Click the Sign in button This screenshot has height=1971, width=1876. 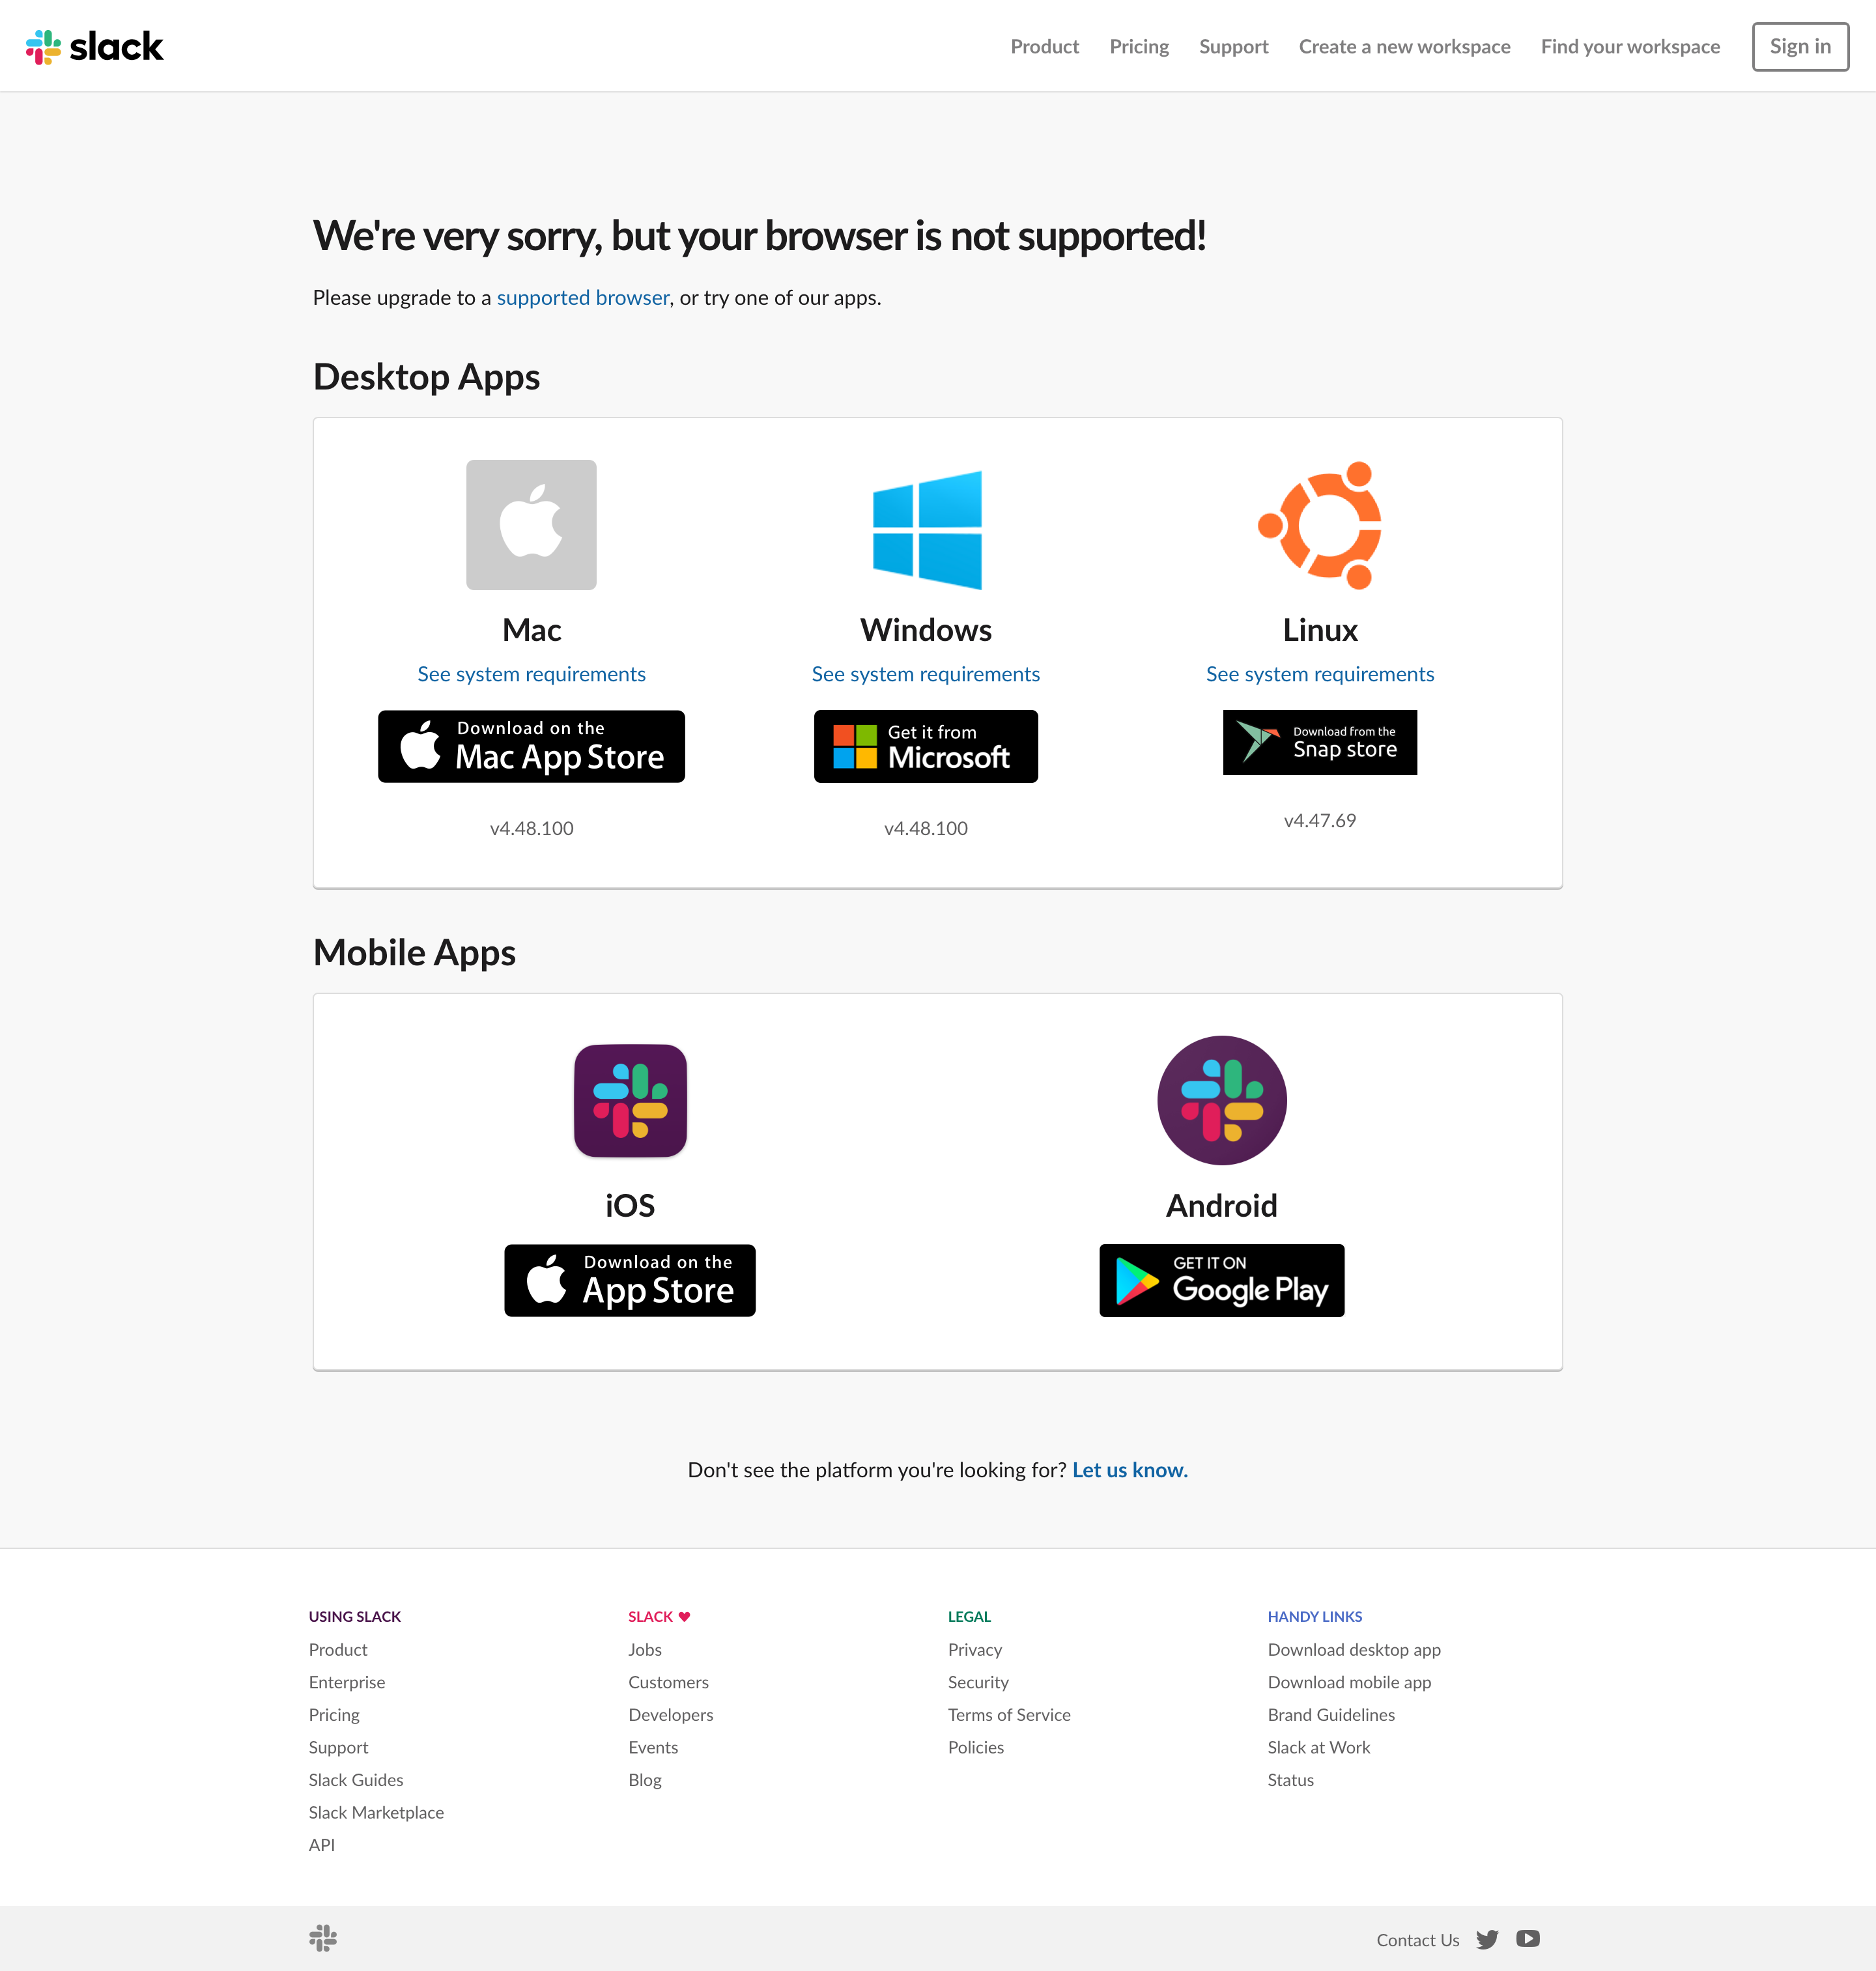[1799, 46]
